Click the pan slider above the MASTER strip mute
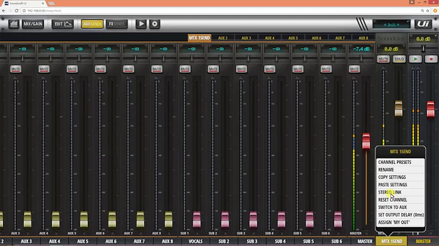The image size is (439, 246). 361,58
